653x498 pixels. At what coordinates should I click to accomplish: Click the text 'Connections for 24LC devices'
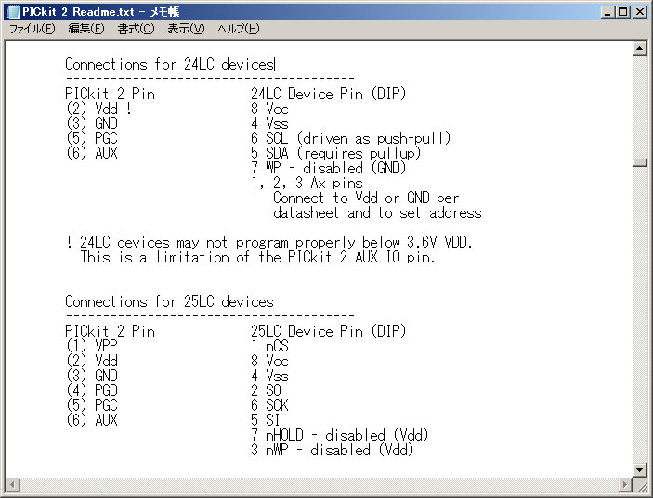169,64
